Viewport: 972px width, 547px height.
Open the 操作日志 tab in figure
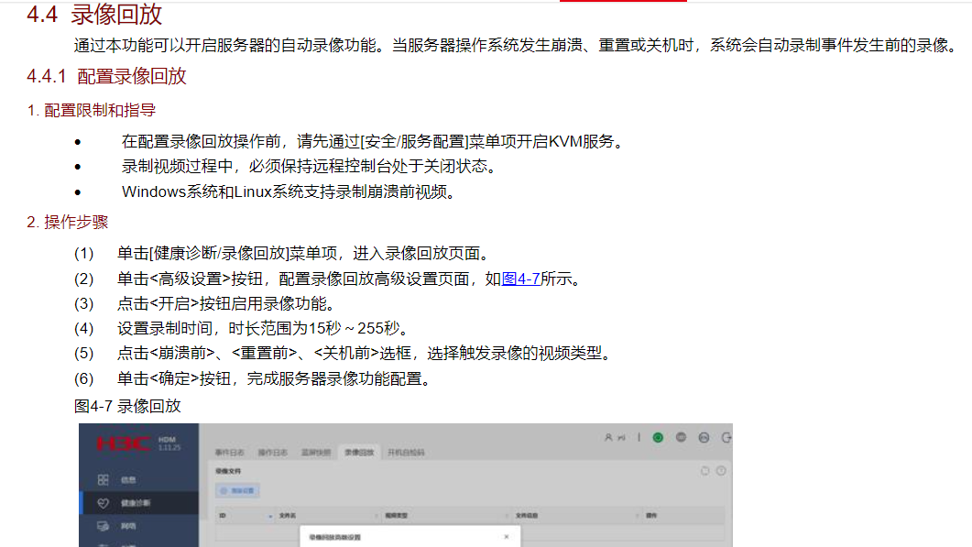(x=273, y=453)
